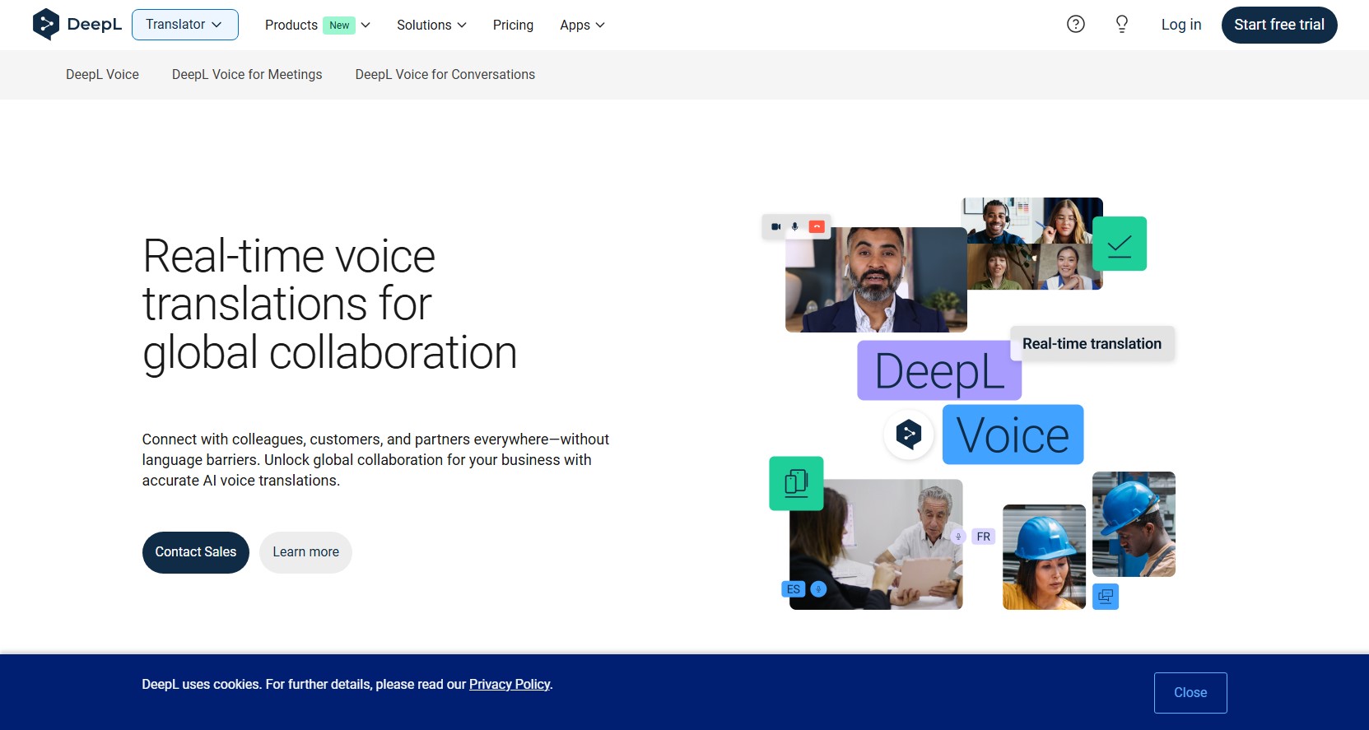Select DeepL Voice for Conversations tab
This screenshot has width=1369, height=730.
coord(445,75)
